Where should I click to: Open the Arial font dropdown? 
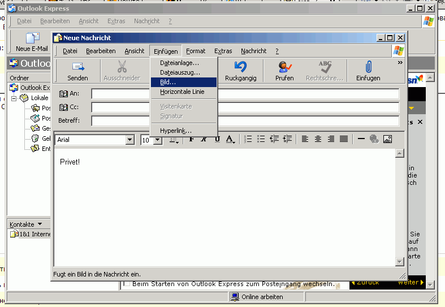[x=129, y=140]
